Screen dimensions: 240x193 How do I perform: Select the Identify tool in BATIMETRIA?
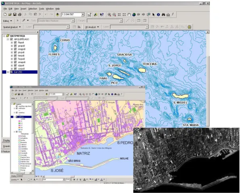coord(158,15)
